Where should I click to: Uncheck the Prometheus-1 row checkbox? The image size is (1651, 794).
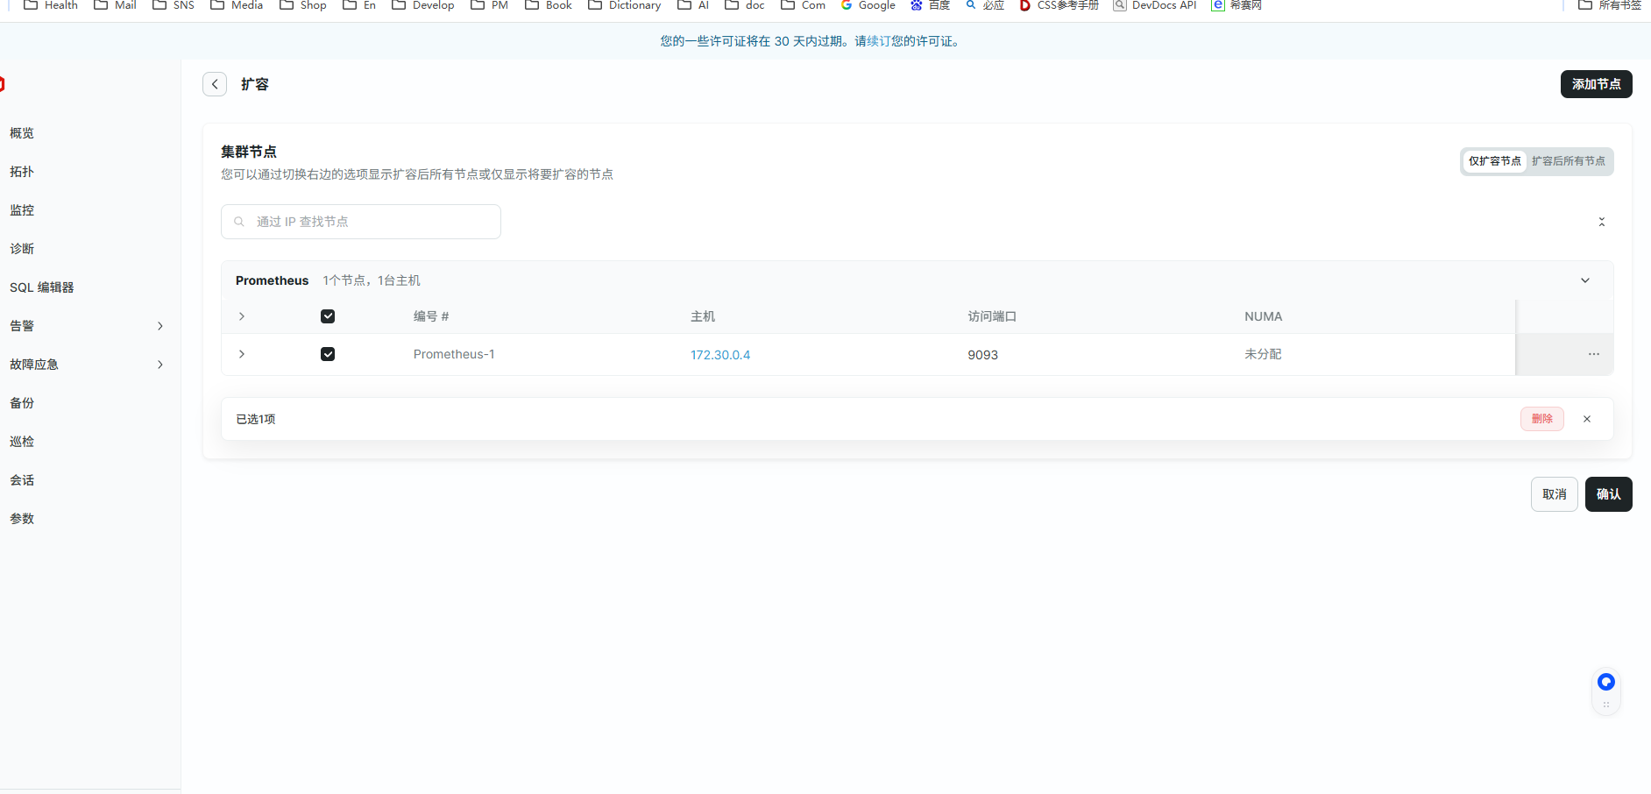328,354
